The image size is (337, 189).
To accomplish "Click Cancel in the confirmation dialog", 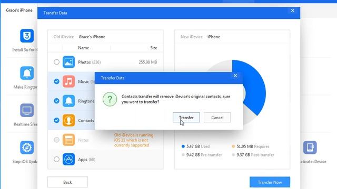I will pyautogui.click(x=217, y=118).
